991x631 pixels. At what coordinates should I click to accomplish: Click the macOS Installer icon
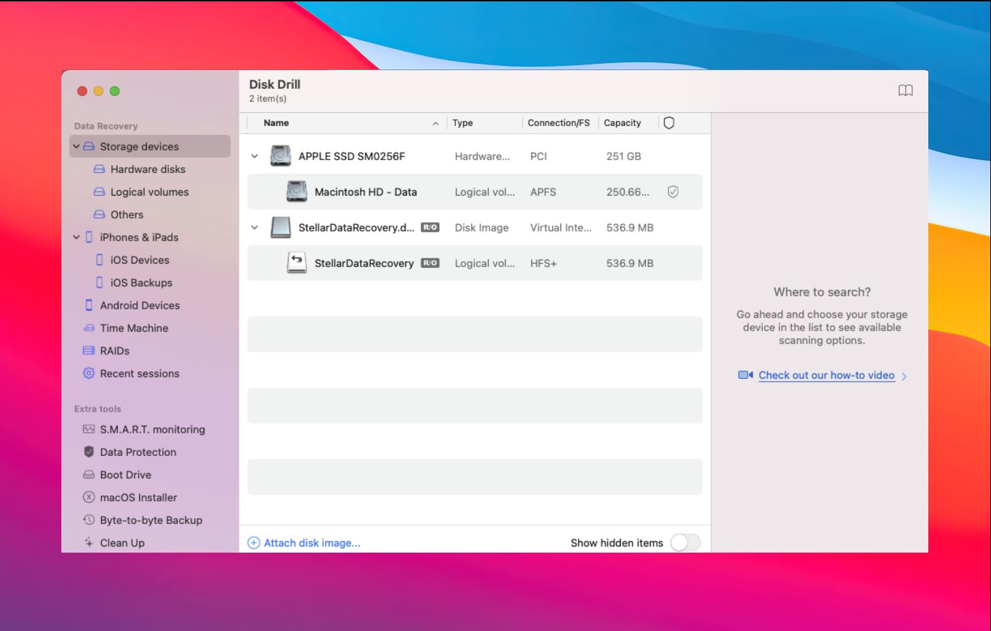click(89, 497)
